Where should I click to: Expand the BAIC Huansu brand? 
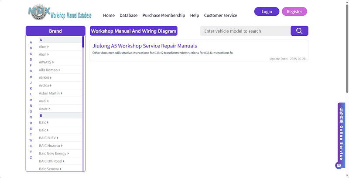pos(51,146)
